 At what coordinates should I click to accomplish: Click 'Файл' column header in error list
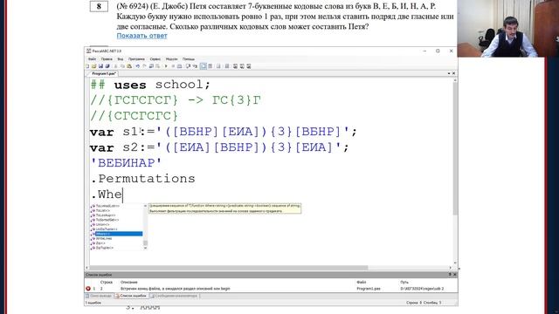point(361,282)
